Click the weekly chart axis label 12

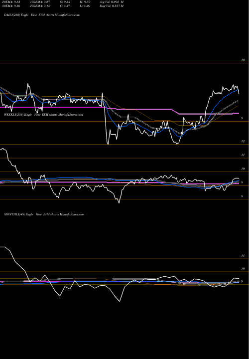(x=243, y=141)
